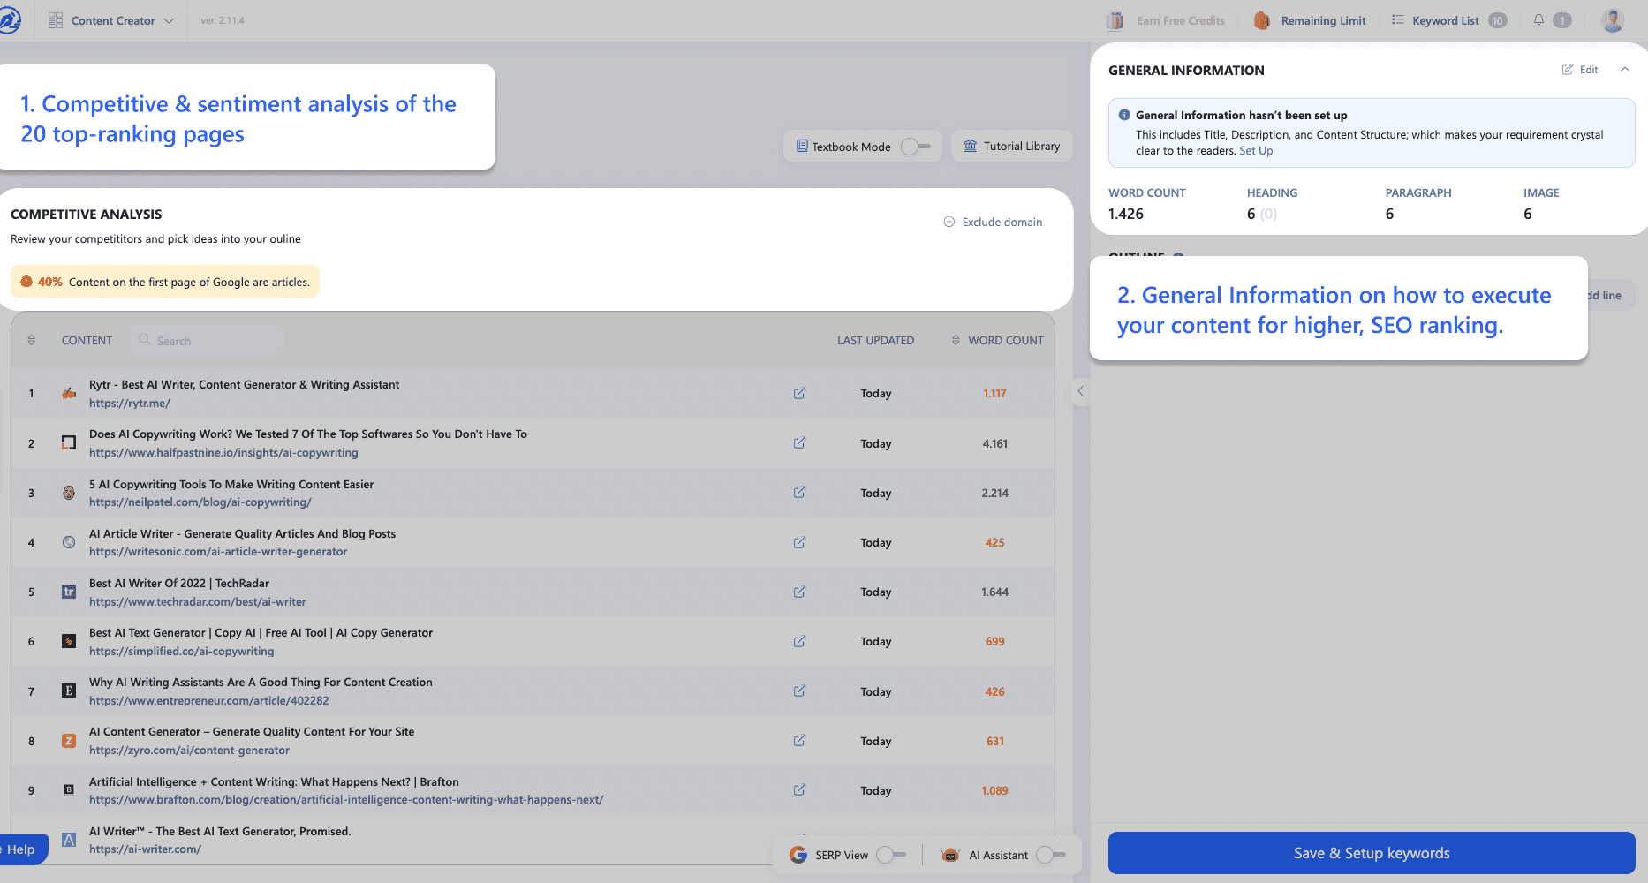The image size is (1648, 883).
Task: Open brafton.com blog URL
Action: click(346, 800)
